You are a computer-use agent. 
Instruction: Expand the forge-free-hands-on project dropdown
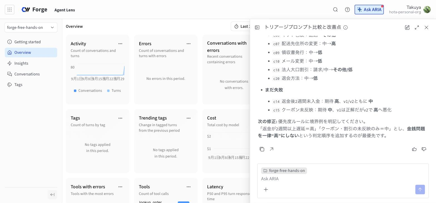(x=31, y=27)
